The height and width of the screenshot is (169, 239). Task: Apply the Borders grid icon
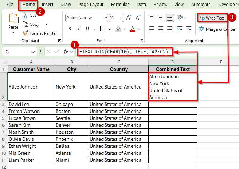[103, 29]
